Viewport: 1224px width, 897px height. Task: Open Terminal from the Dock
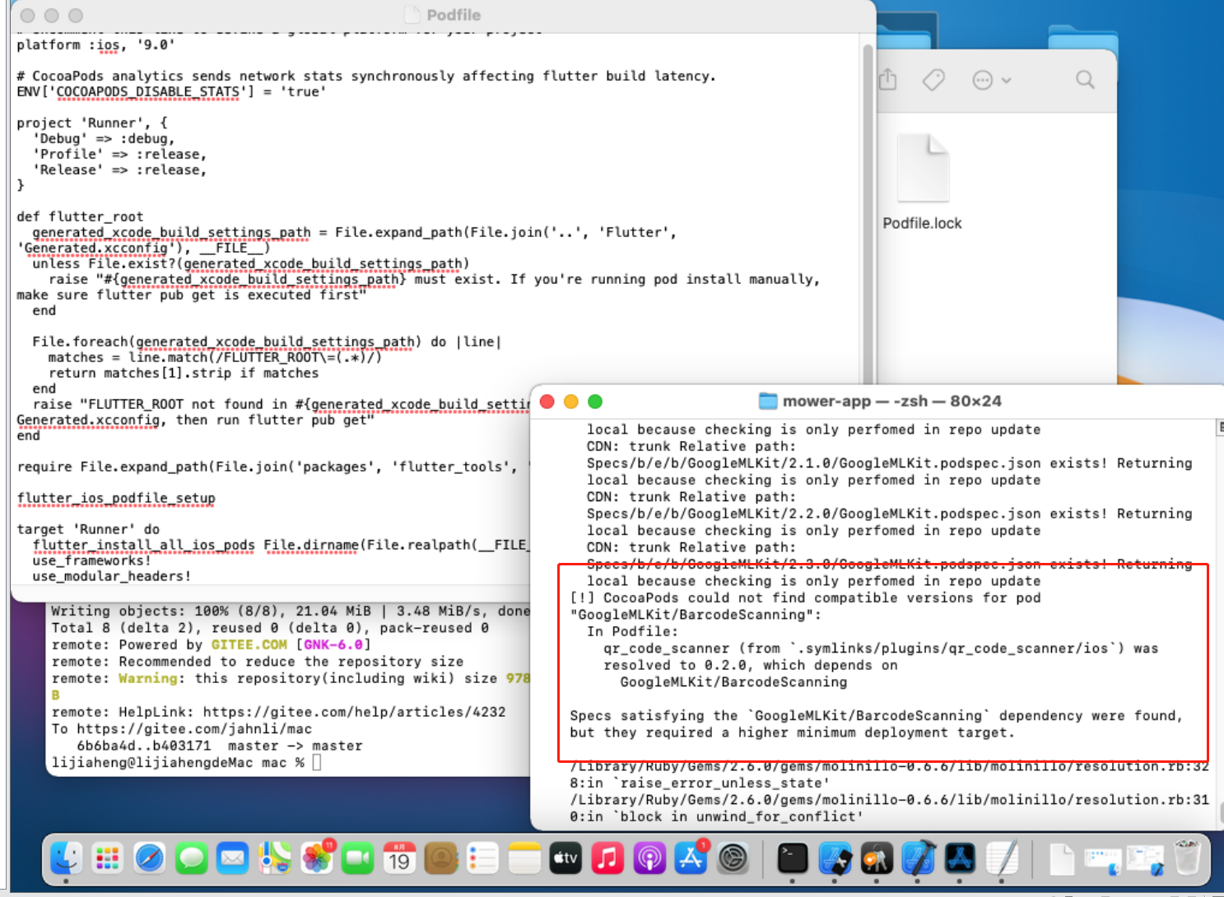pos(792,860)
